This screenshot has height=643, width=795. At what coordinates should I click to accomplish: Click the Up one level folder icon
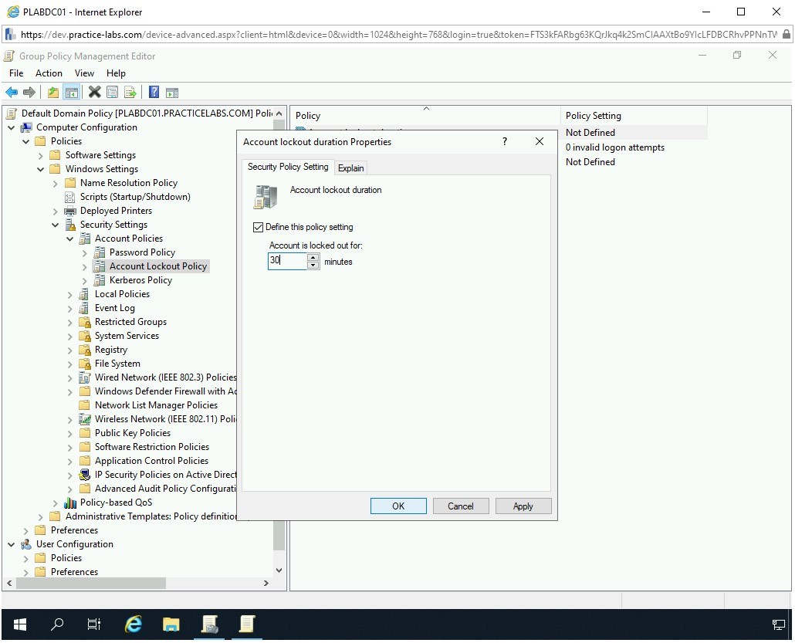click(53, 93)
